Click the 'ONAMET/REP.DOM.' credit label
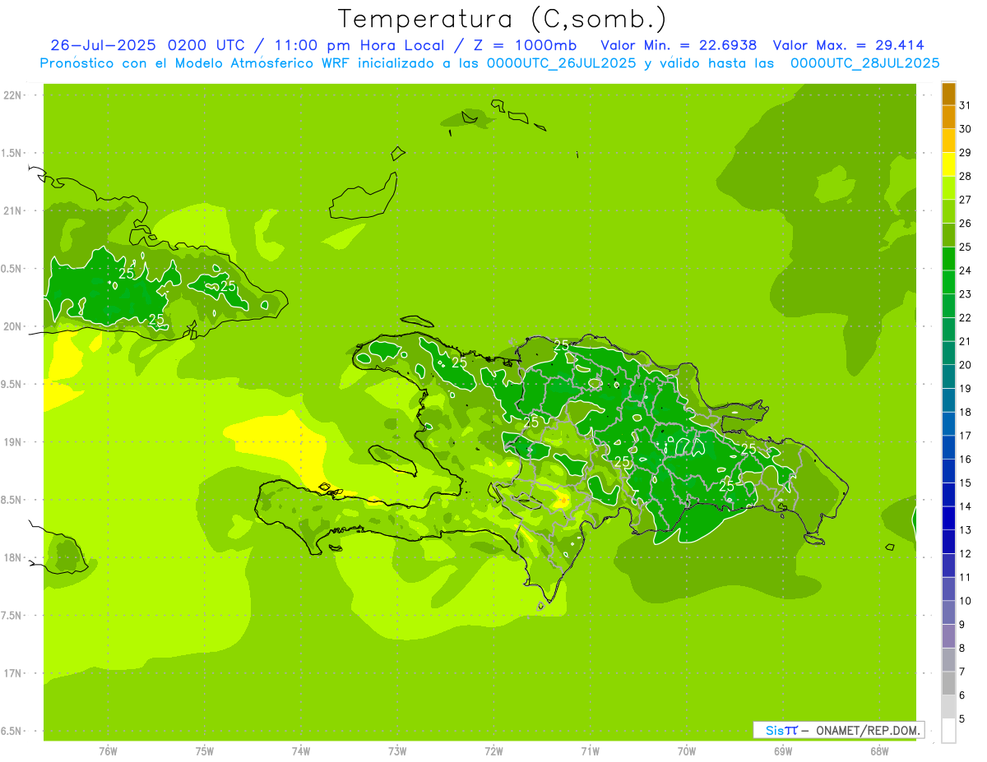 click(869, 730)
